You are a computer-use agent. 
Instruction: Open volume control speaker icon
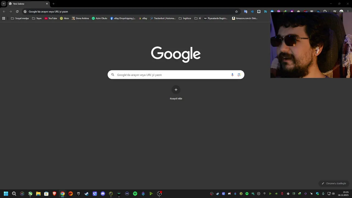coord(333,194)
